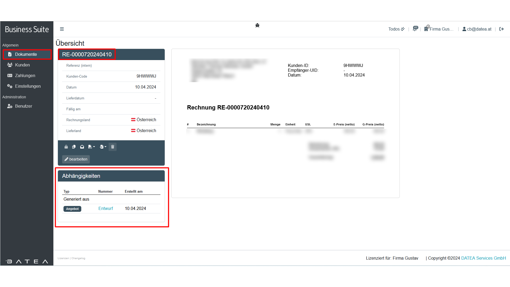
Task: Click the bug report icon
Action: pos(257,26)
